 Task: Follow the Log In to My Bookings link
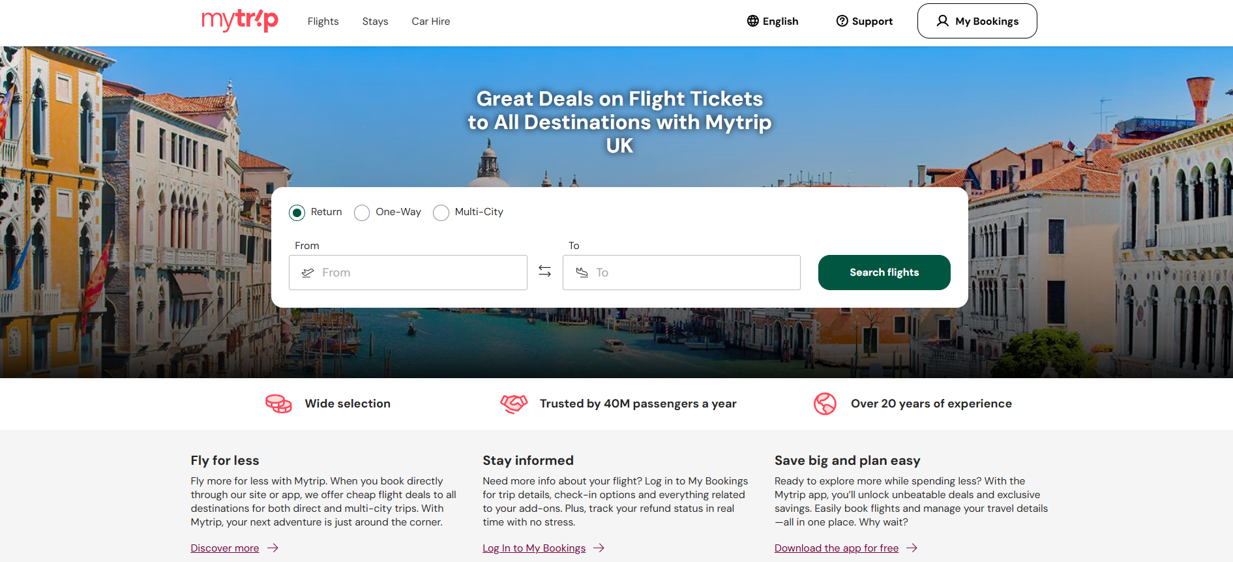pyautogui.click(x=534, y=548)
